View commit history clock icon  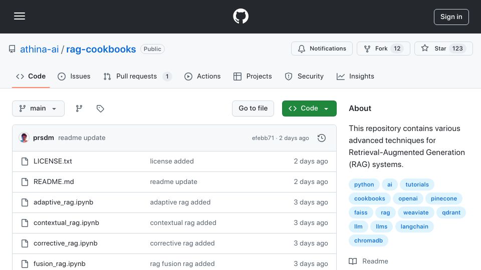[322, 138]
